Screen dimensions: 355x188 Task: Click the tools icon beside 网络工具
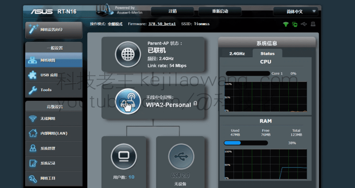pos(33,179)
